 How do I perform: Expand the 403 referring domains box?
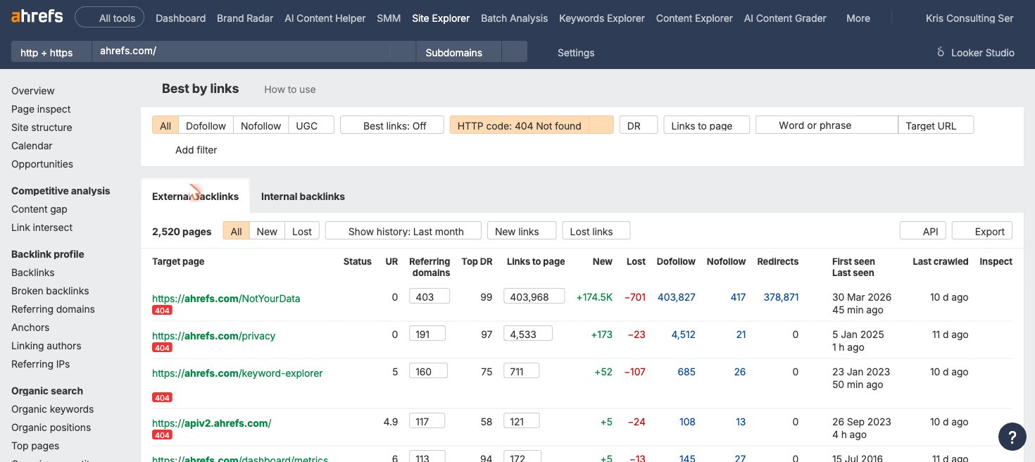[x=429, y=296]
